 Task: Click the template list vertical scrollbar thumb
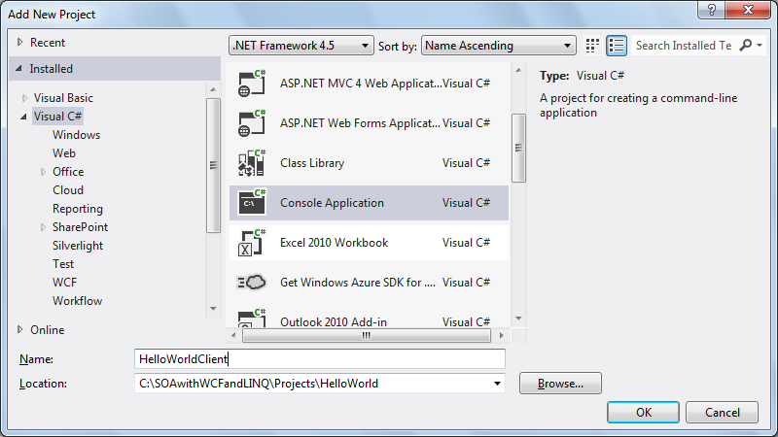[x=518, y=148]
